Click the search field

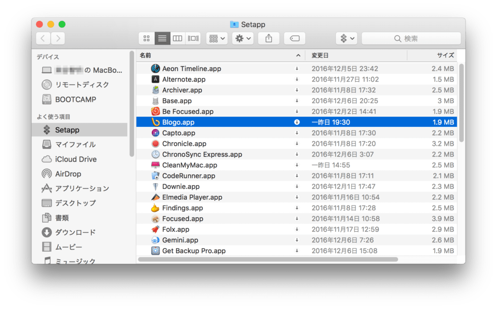(x=411, y=38)
